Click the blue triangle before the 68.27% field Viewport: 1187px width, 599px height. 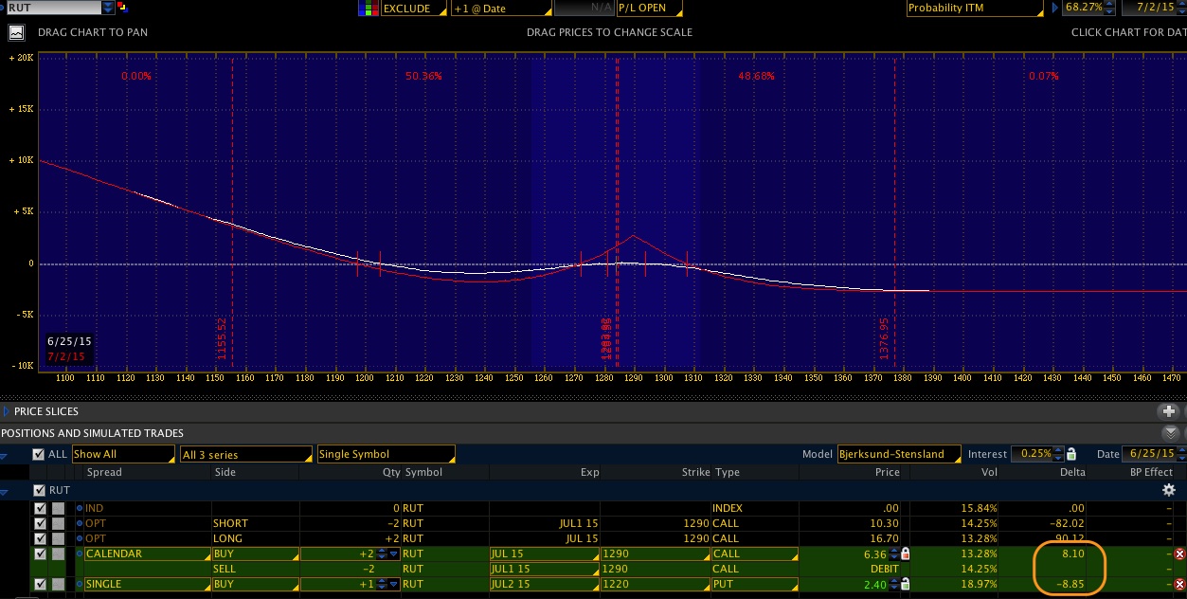point(1055,8)
